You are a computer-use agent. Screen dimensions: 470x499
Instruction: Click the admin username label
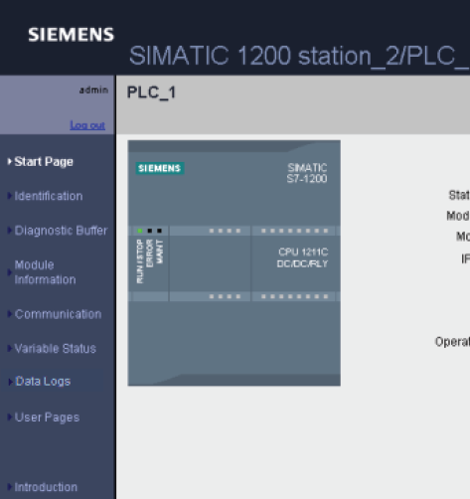coord(93,89)
